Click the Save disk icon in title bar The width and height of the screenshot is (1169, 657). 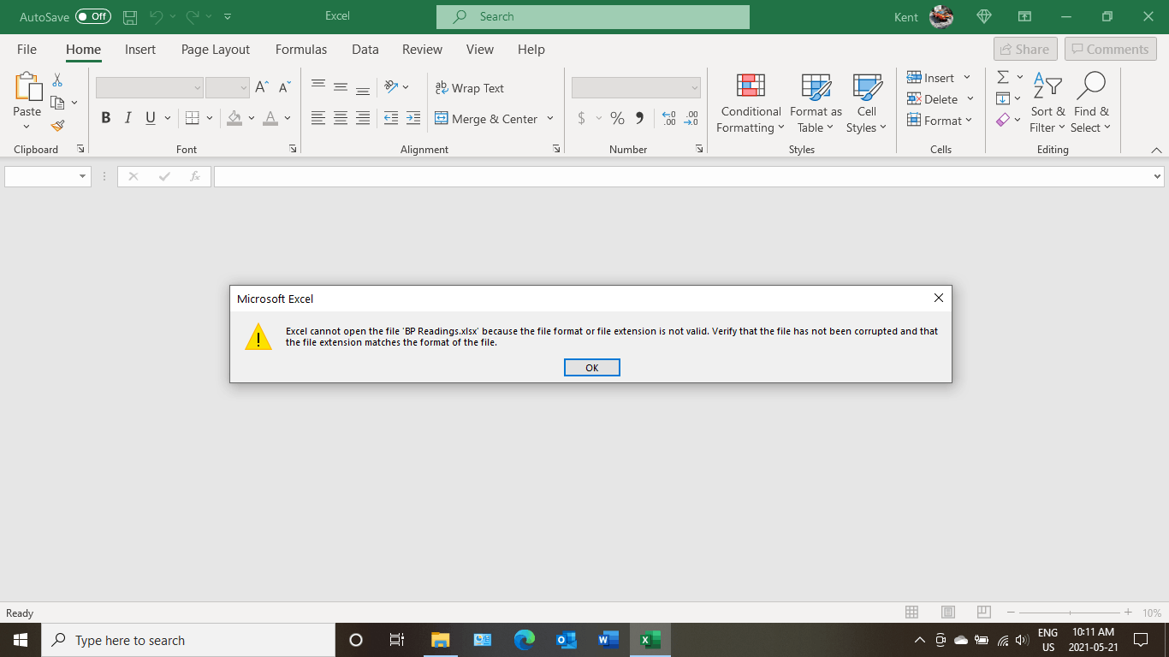point(130,16)
